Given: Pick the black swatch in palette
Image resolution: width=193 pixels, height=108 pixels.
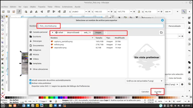Looking at the screenshot, I should [x=6, y=97].
